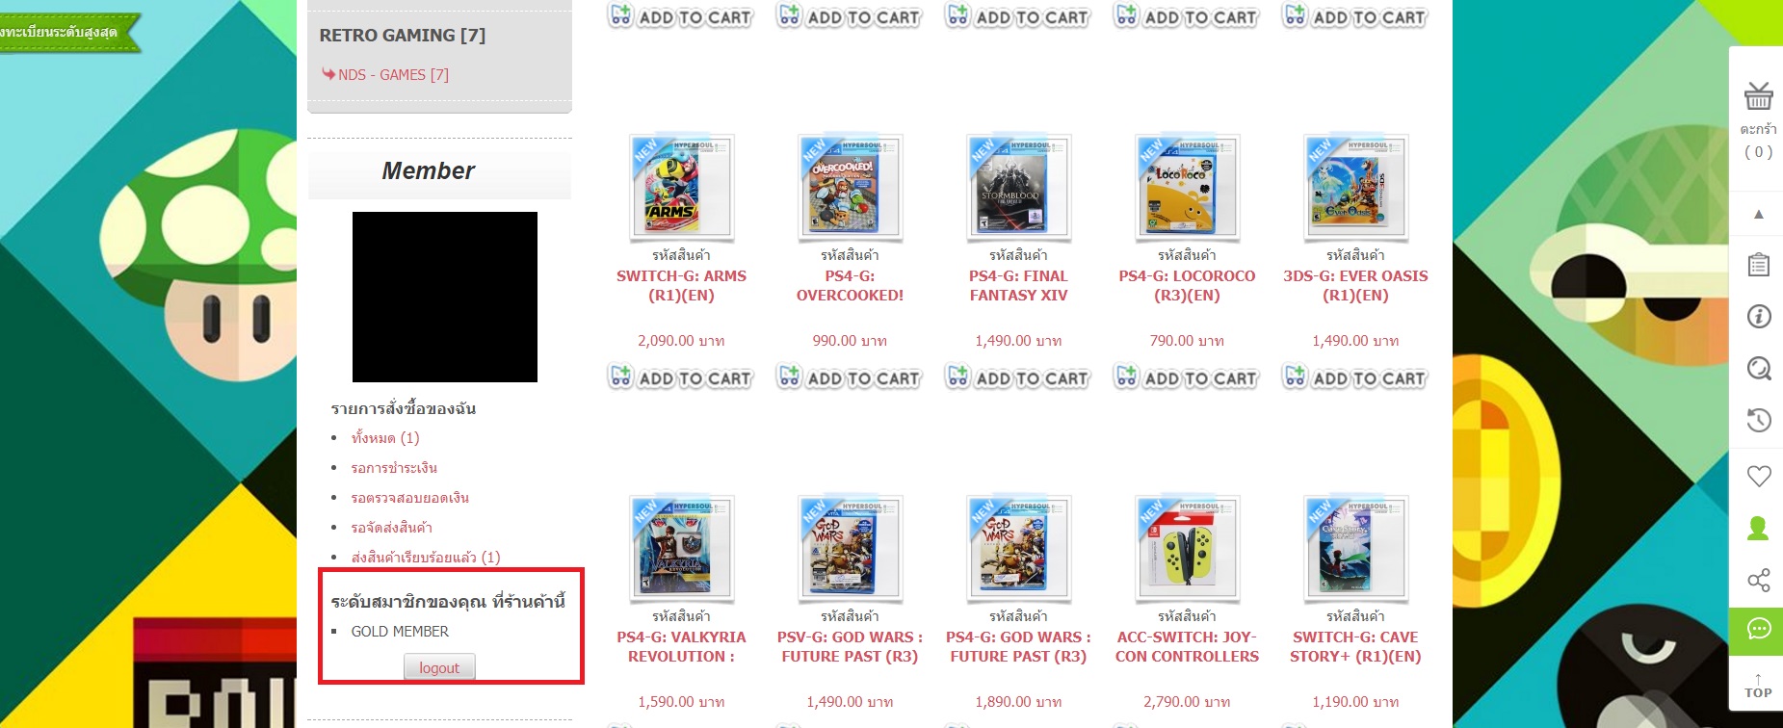This screenshot has width=1783, height=728.
Task: Open PS4-G: LOCOROCO (R3)(EN) product link
Action: pyautogui.click(x=1187, y=285)
